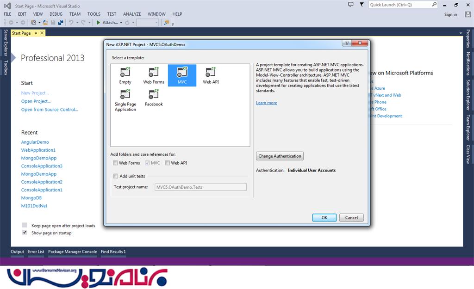Image resolution: width=474 pixels, height=289 pixels.
Task: Open the FILE menu
Action: coord(7,14)
